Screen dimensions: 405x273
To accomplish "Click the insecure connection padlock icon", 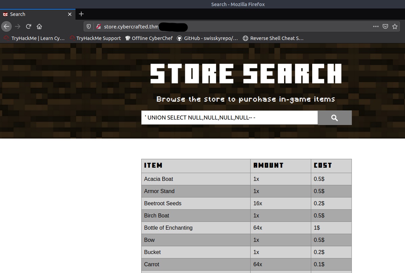I will coord(99,26).
